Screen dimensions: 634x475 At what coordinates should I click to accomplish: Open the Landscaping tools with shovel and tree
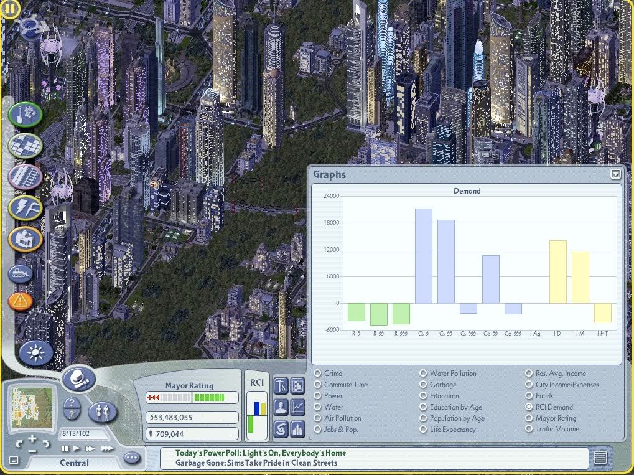tap(26, 115)
